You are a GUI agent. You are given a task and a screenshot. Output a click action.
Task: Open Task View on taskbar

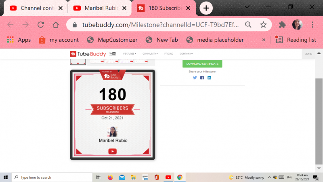click(99, 177)
